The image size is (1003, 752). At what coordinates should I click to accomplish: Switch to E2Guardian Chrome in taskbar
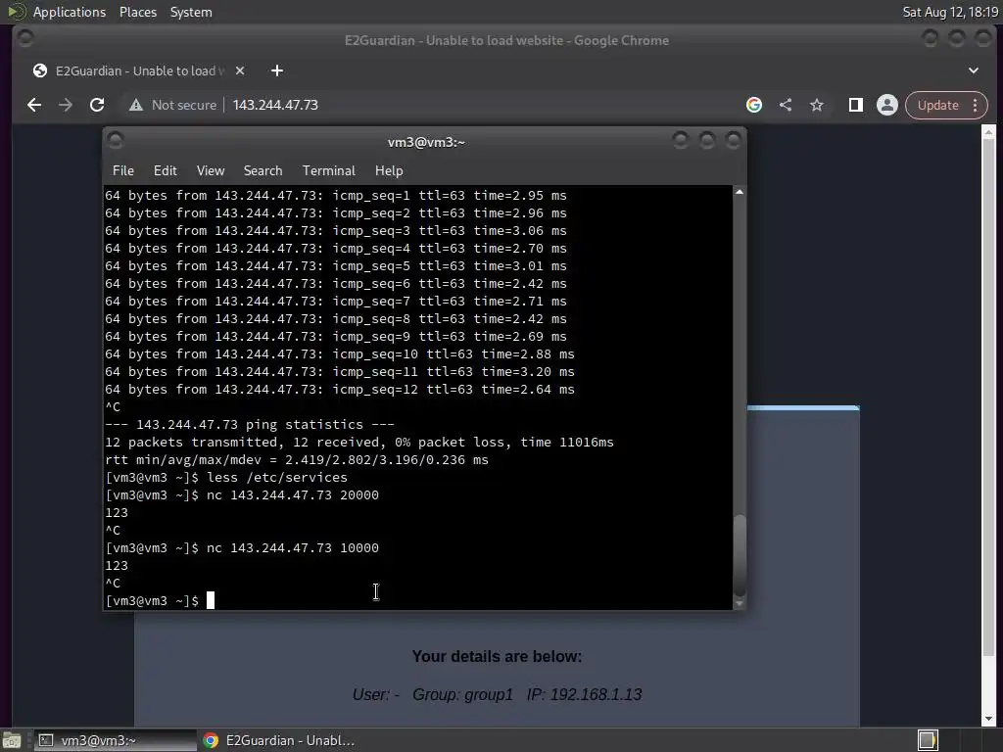coord(279,740)
